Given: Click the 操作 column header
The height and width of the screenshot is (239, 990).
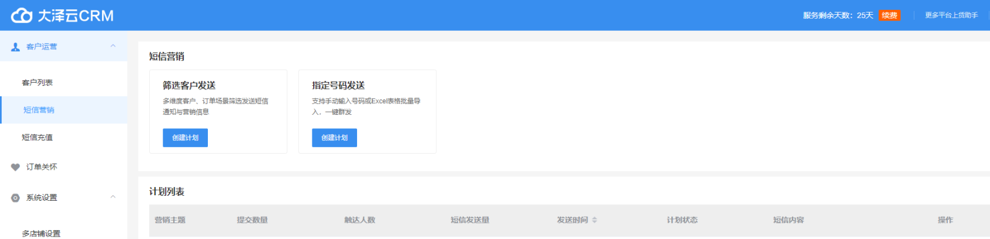Looking at the screenshot, I should pos(945,220).
